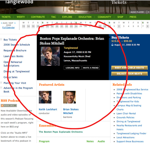Open the COMMUNITY menu
The image size is (150, 143).
click(104, 17)
